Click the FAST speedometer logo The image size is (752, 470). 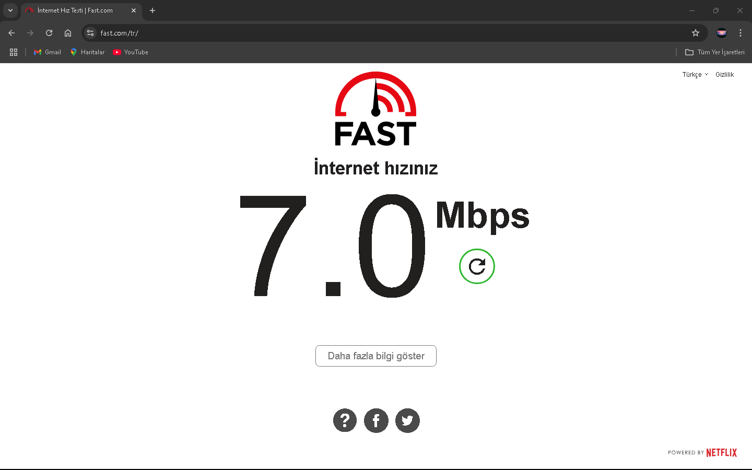tap(375, 109)
